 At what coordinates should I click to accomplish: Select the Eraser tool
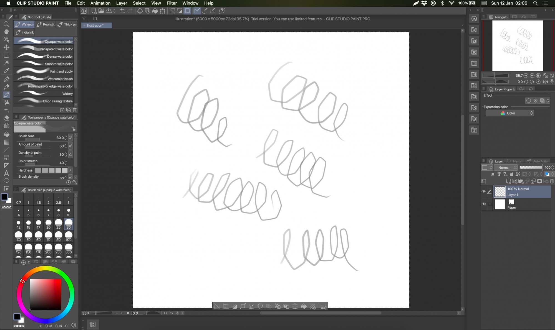click(x=7, y=118)
